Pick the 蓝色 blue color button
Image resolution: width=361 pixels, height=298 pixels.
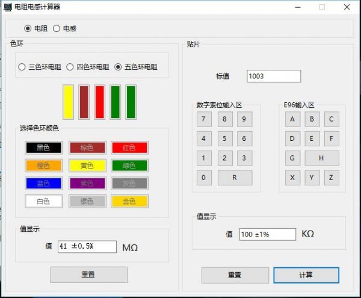tap(43, 184)
